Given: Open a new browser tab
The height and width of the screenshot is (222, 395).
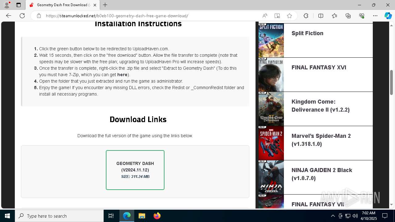Looking at the screenshot, I should tap(105, 5).
